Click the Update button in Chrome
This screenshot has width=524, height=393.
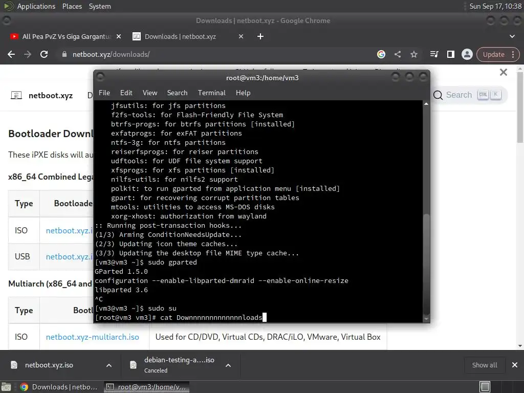coord(493,54)
